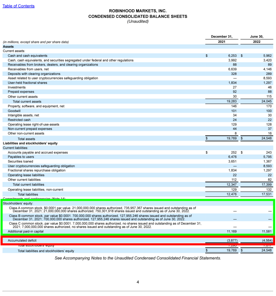
Task: Select total current liabilities value 17,399
Action: pos(266,185)
